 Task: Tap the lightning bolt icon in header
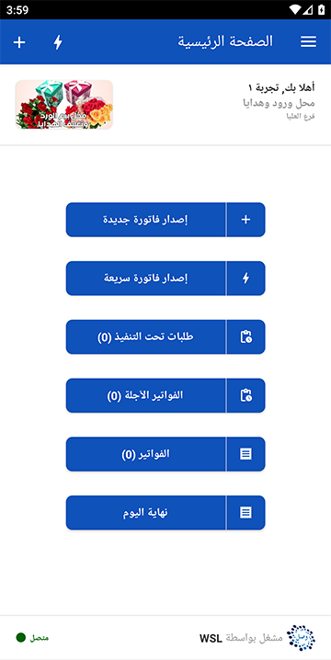tap(58, 42)
